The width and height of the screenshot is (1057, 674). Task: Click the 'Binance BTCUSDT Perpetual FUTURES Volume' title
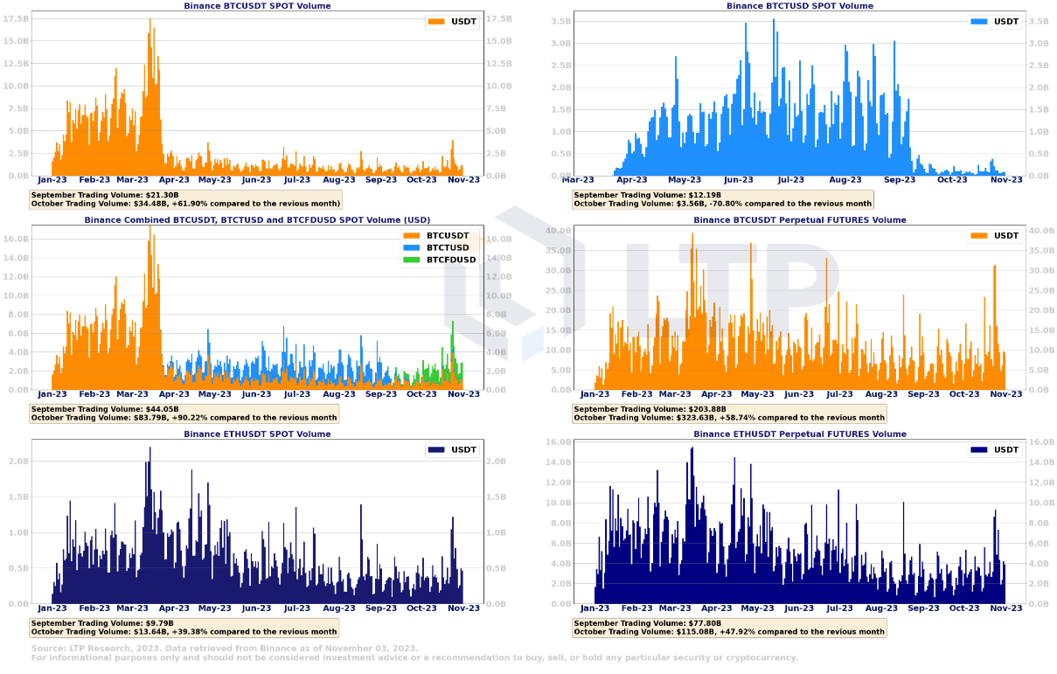[800, 220]
